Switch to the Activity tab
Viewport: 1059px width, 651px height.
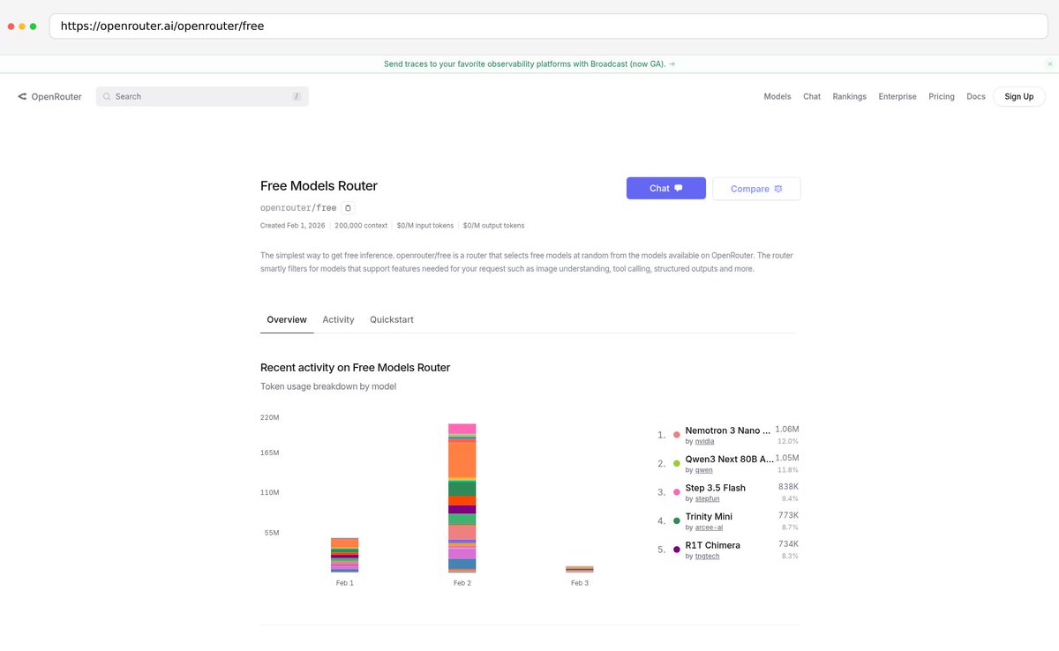coord(338,319)
